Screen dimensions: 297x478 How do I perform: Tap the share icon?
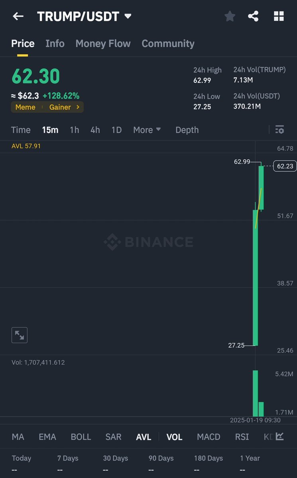click(253, 16)
